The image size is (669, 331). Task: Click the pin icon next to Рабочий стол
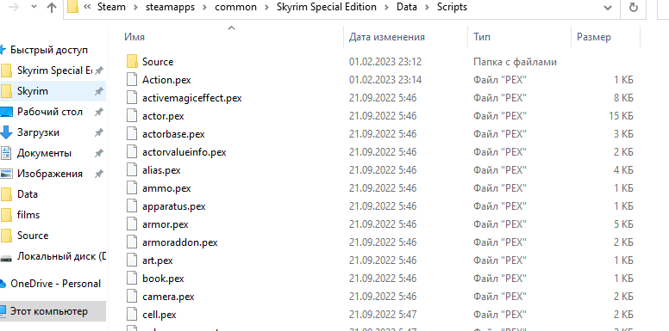coord(99,112)
